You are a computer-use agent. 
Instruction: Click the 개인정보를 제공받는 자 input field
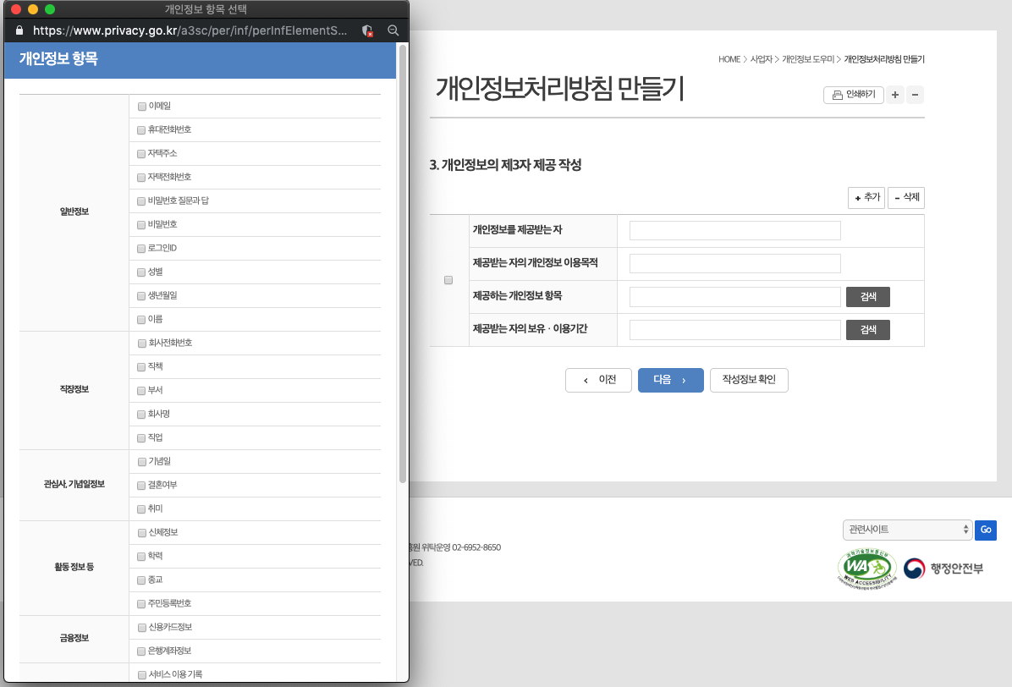tap(735, 230)
